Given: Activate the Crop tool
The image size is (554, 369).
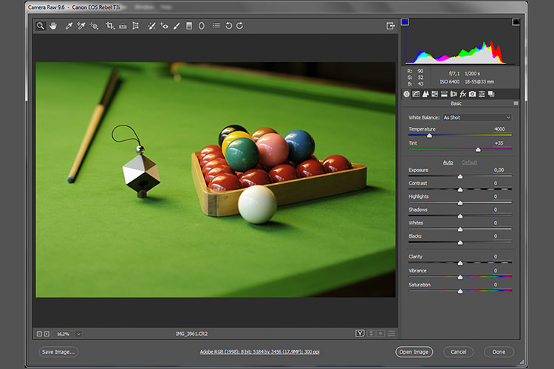Looking at the screenshot, I should click(110, 26).
